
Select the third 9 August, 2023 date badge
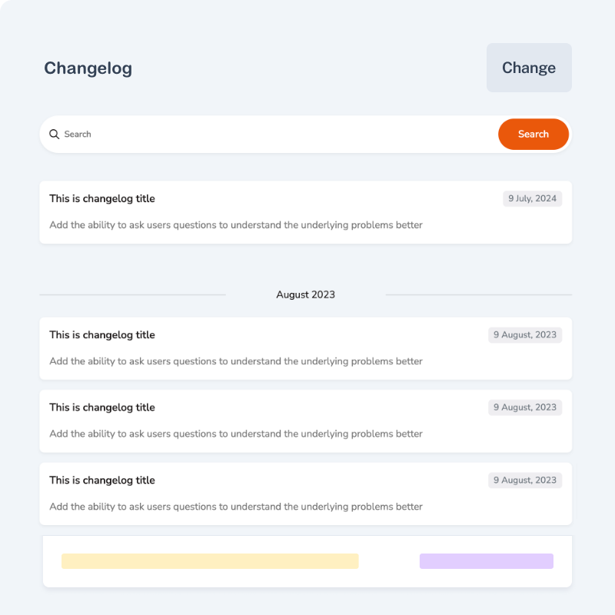(x=525, y=480)
